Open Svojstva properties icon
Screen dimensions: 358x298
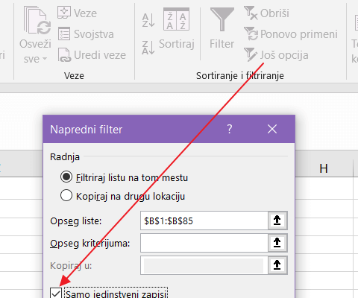coord(64,34)
